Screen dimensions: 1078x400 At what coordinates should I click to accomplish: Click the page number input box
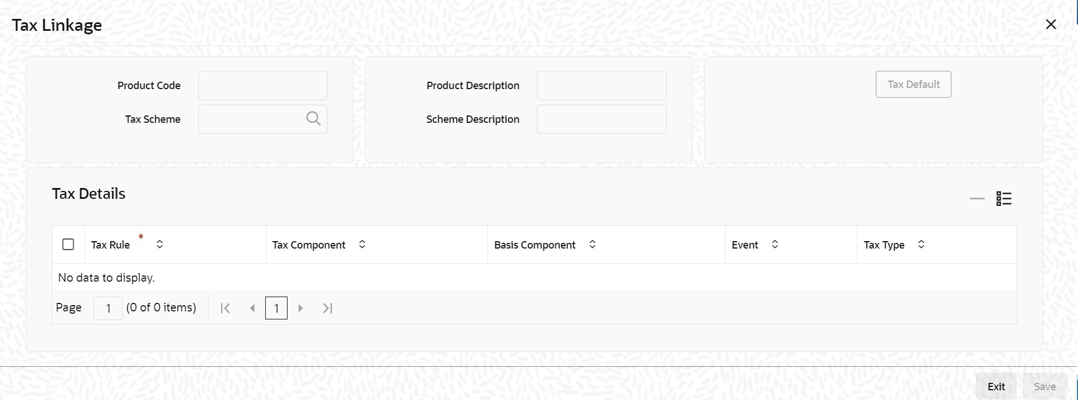coord(108,307)
